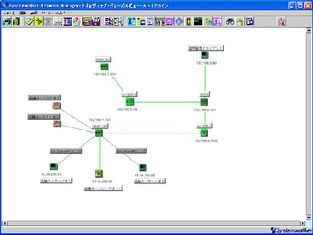
Task: Select the client node at 192.168.0.81
Action: [x=205, y=55]
